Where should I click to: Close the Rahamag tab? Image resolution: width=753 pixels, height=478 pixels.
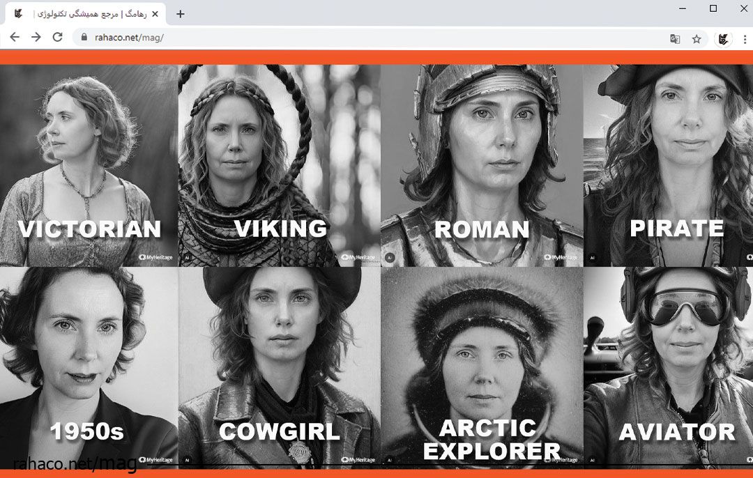pyautogui.click(x=155, y=14)
